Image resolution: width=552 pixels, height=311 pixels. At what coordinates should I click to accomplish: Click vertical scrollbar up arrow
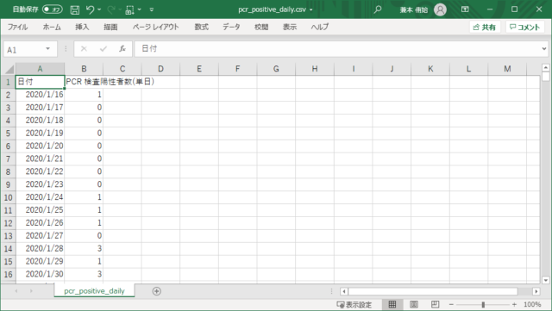click(x=546, y=67)
